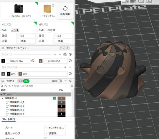The height and width of the screenshot is (139, 159).
Task: Click the sync arrows icon above 同期情報
Action: [65, 9]
